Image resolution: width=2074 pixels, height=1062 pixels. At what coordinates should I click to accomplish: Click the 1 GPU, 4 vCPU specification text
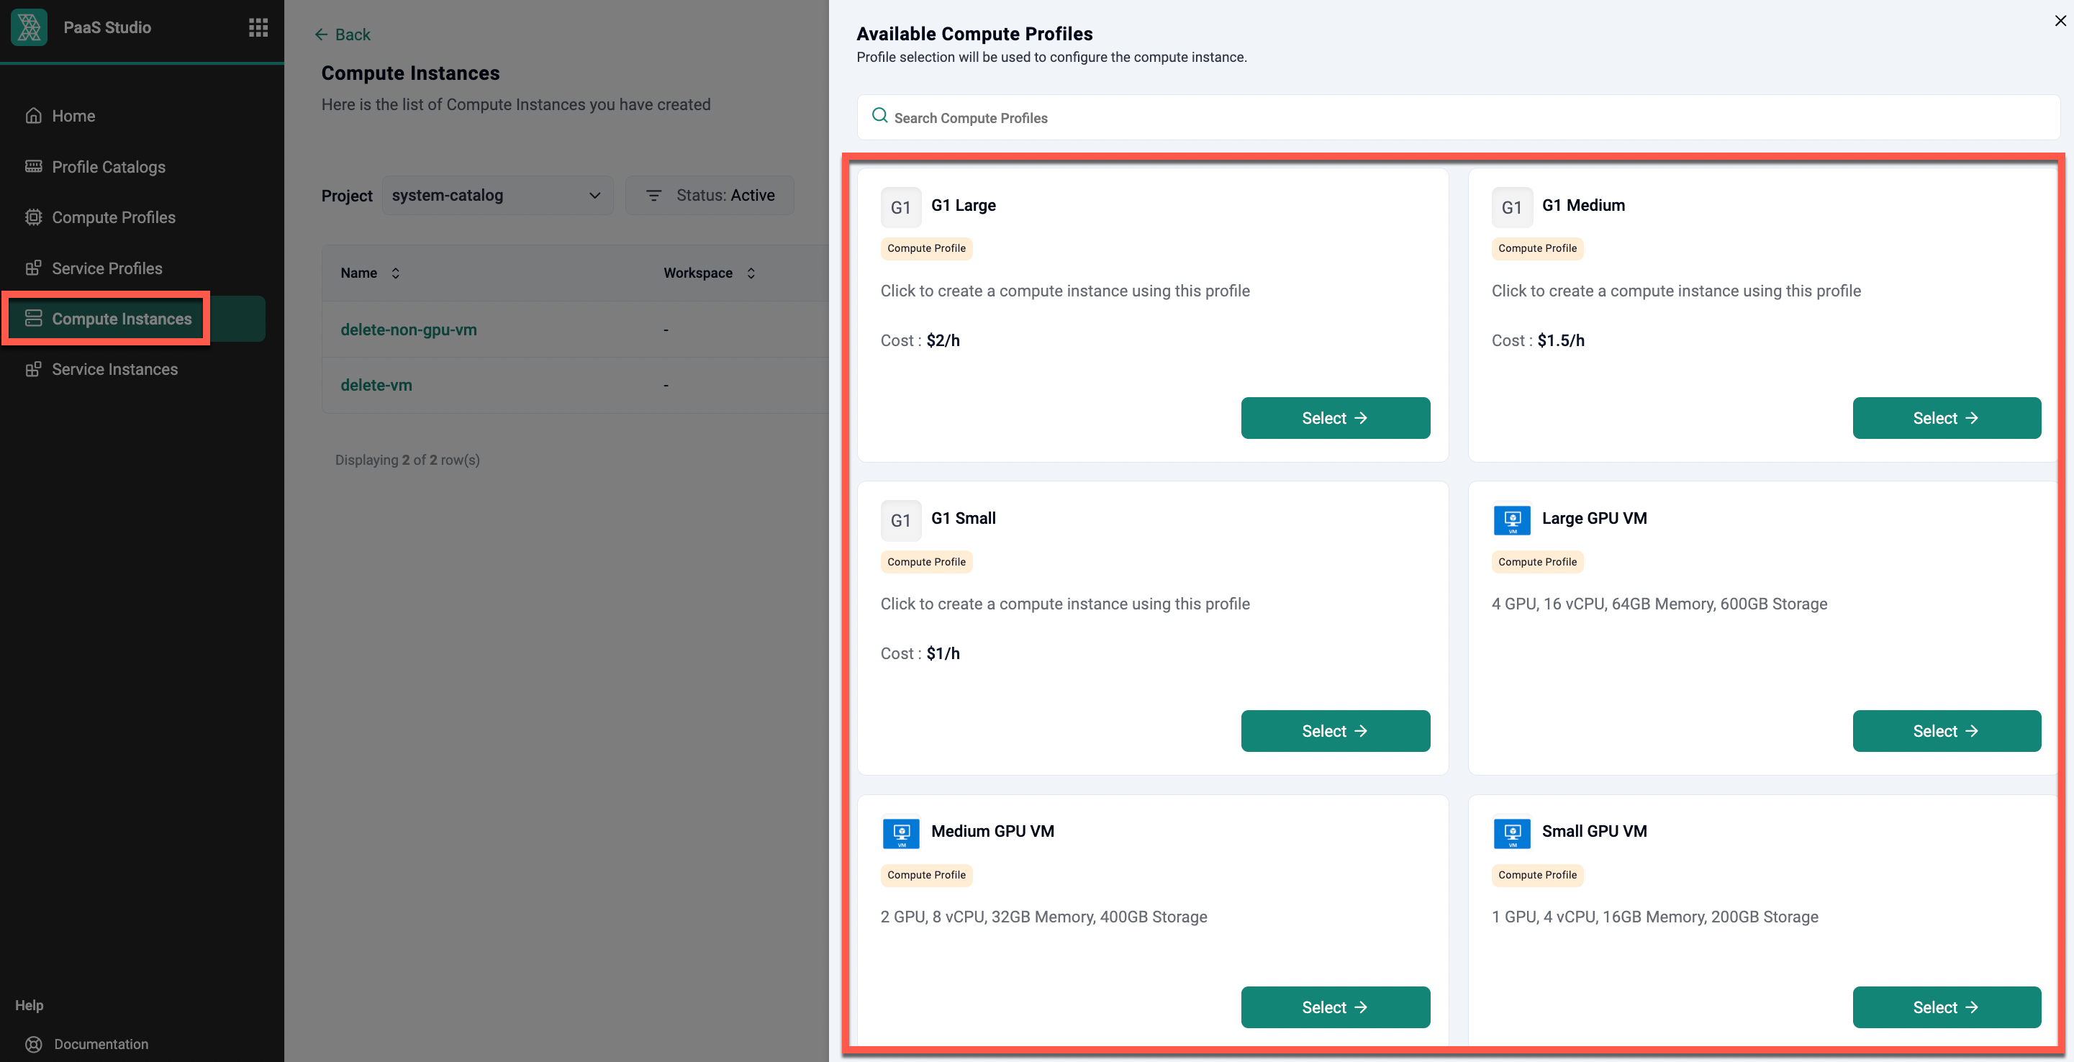(1654, 917)
